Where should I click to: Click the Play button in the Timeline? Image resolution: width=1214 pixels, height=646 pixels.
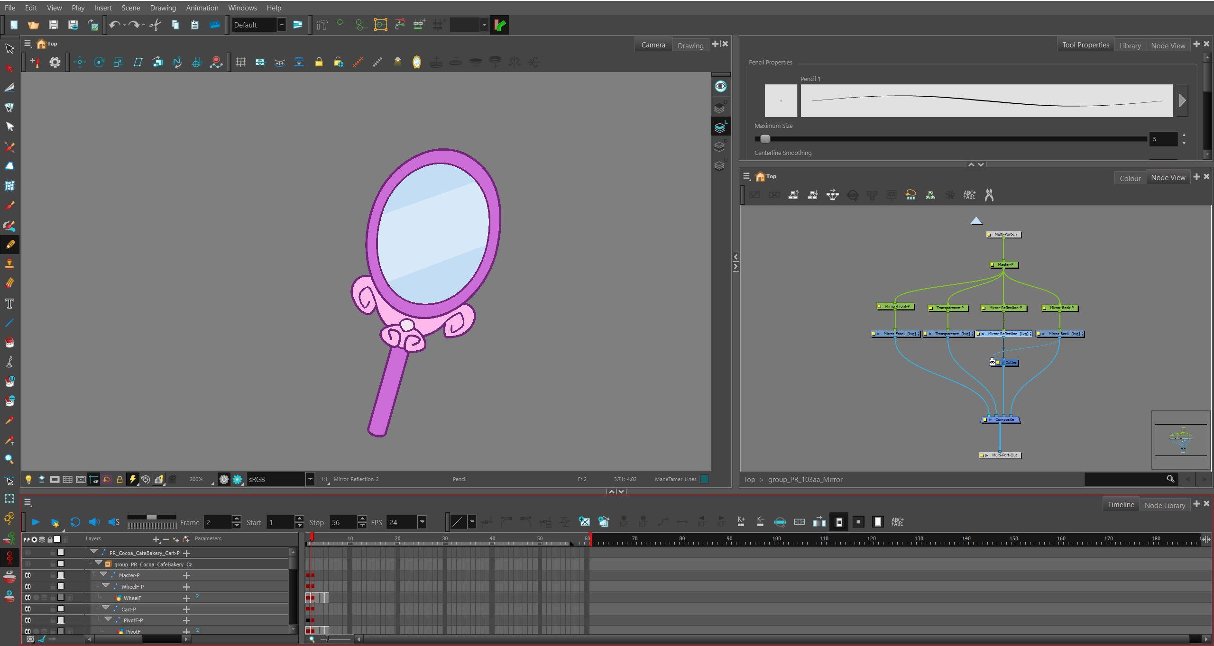[36, 522]
